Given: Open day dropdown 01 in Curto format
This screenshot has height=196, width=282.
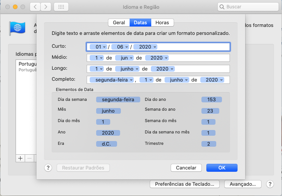Looking at the screenshot, I should point(98,47).
